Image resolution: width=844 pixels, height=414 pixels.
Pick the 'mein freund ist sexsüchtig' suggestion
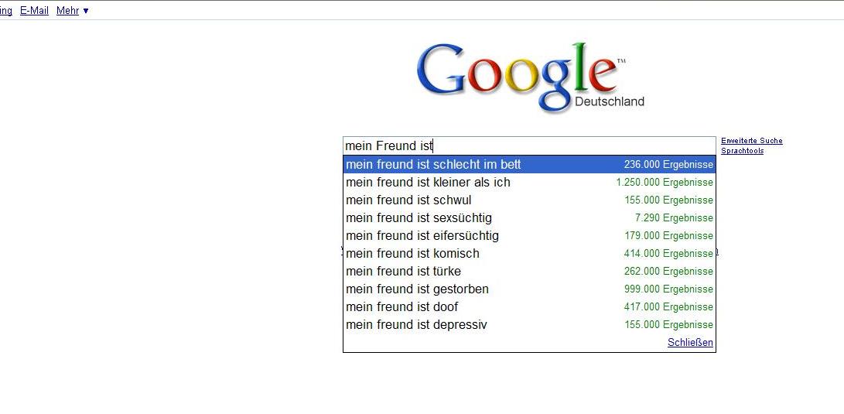[x=419, y=217]
